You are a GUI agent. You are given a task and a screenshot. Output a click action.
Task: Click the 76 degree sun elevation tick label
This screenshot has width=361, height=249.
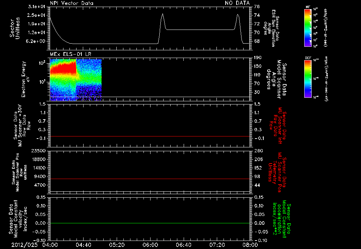click(257, 7)
